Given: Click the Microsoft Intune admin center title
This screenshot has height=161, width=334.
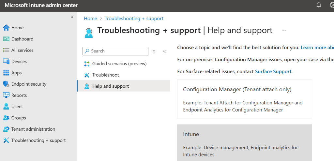Looking at the screenshot, I should [41, 5].
